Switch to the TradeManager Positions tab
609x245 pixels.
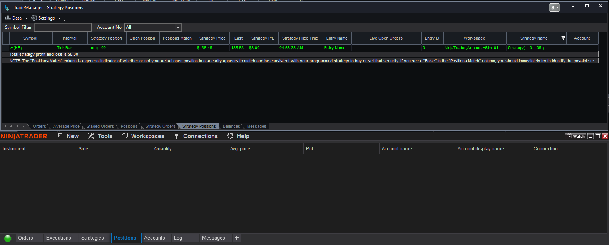click(x=129, y=126)
